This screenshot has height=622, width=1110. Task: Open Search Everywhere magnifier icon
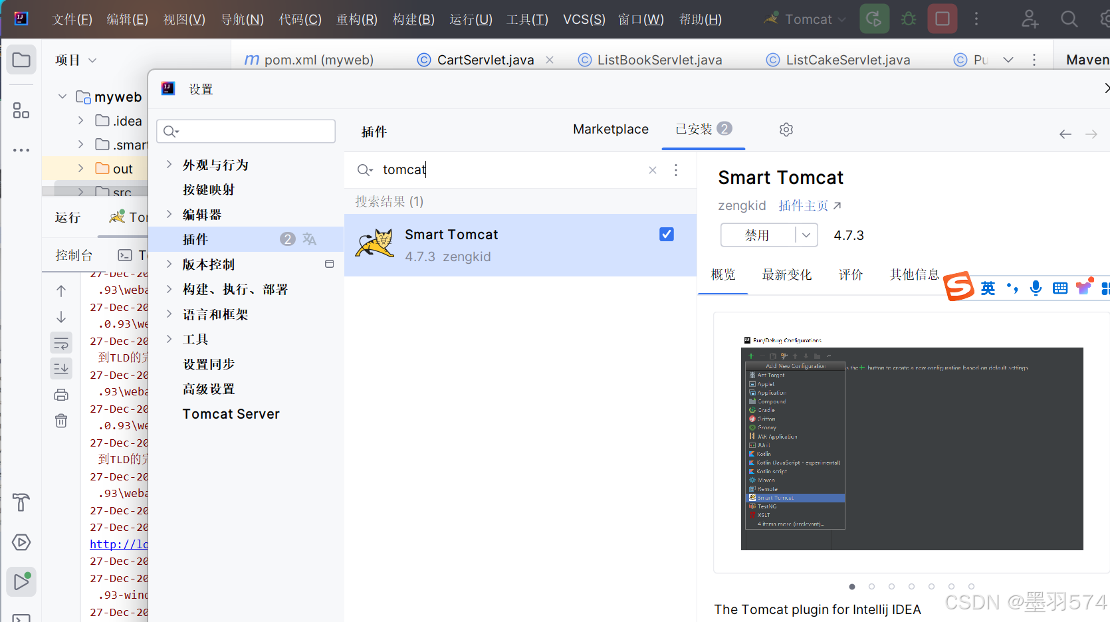(1069, 19)
